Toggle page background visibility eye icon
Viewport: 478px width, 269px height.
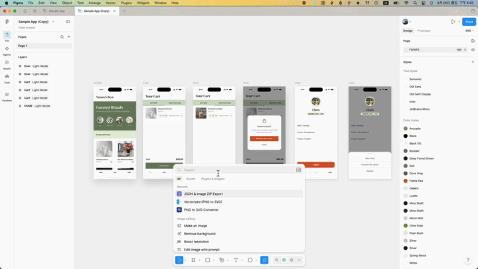coord(473,50)
